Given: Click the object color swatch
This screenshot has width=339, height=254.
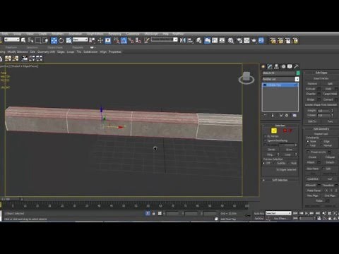Looking at the screenshot, I should pos(298,73).
